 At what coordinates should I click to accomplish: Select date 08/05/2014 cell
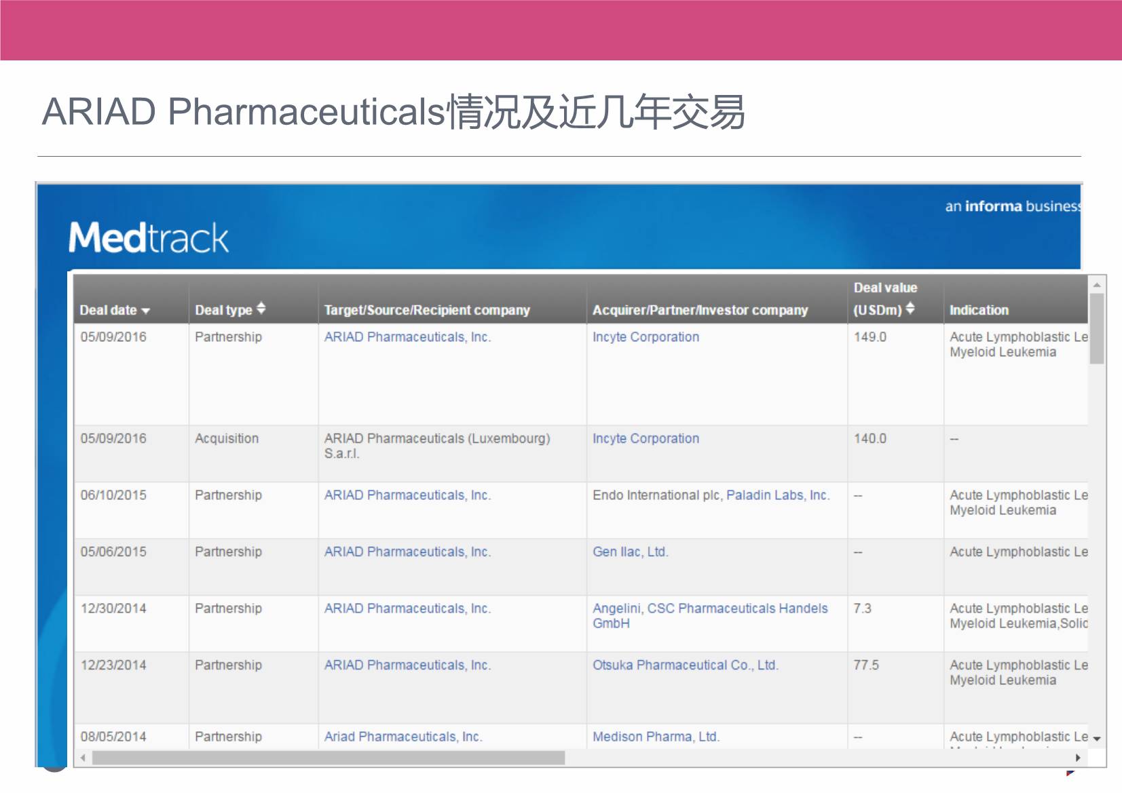(132, 737)
